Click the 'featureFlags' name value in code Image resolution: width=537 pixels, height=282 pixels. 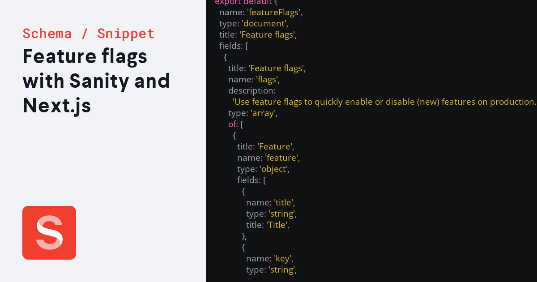[274, 12]
